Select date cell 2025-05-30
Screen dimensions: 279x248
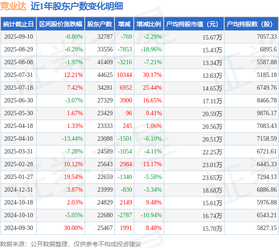(x=19, y=113)
